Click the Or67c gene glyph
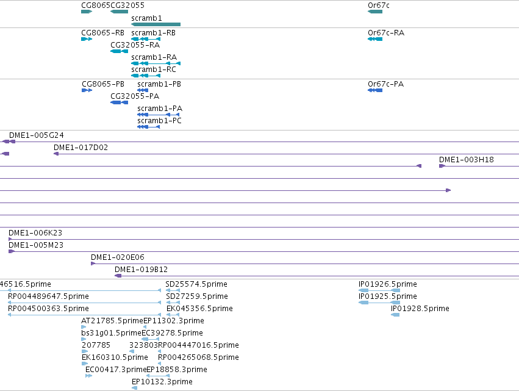519x391 pixels. pos(375,12)
